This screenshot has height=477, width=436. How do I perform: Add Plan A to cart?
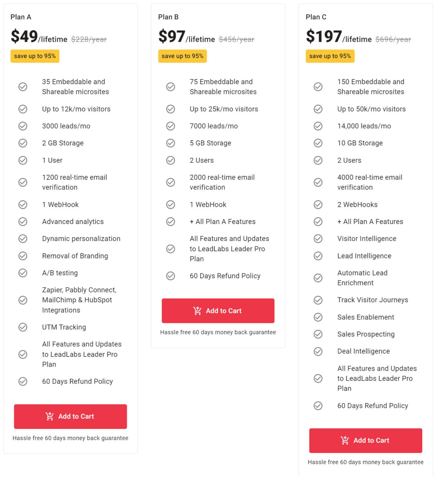pos(70,416)
